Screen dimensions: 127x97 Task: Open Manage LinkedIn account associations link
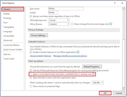[x=70, y=56]
